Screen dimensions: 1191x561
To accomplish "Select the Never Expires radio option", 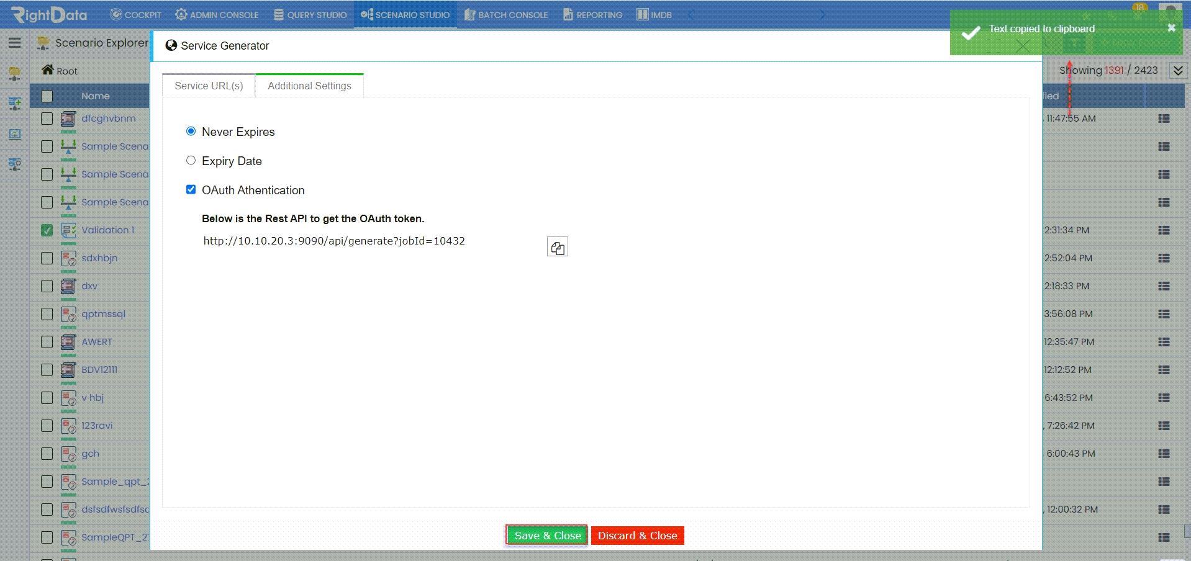I will point(191,131).
